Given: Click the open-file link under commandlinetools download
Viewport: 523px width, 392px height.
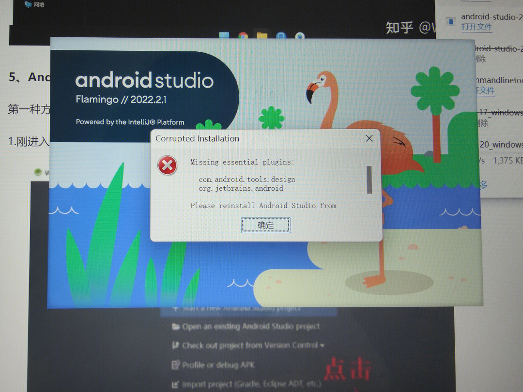Looking at the screenshot, I should click(x=485, y=90).
